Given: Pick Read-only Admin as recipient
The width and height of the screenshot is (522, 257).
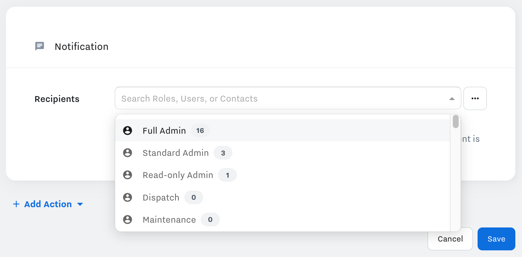Looking at the screenshot, I should click(178, 175).
